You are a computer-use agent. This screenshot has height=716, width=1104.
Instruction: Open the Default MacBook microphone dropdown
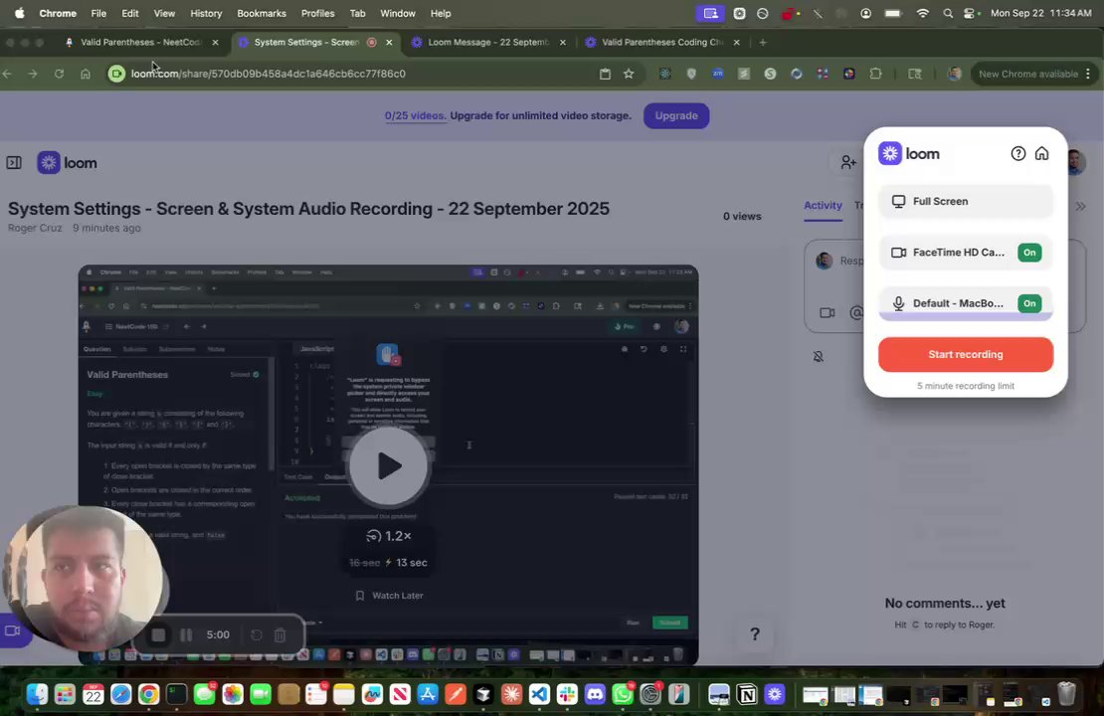point(948,303)
